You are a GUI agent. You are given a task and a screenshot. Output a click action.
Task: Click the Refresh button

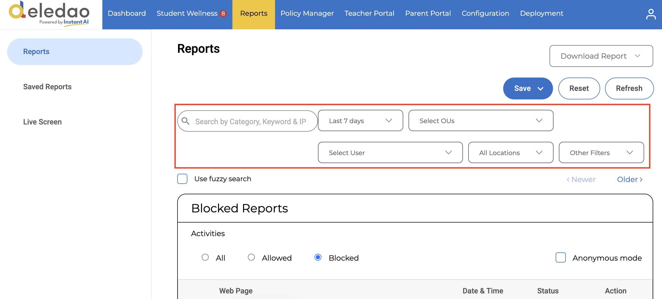click(629, 88)
